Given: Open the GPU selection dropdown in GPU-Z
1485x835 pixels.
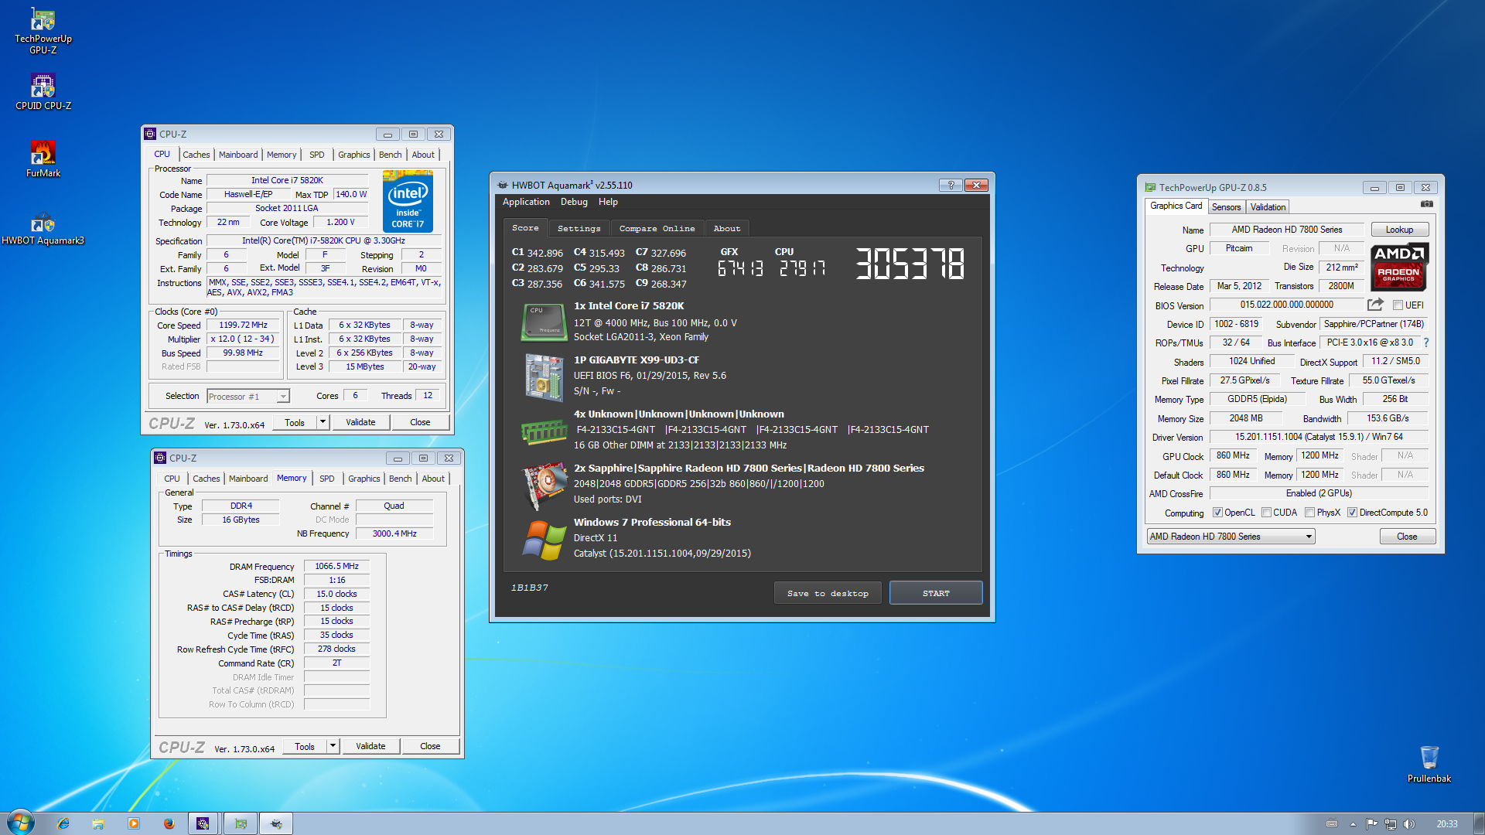Looking at the screenshot, I should (x=1231, y=537).
